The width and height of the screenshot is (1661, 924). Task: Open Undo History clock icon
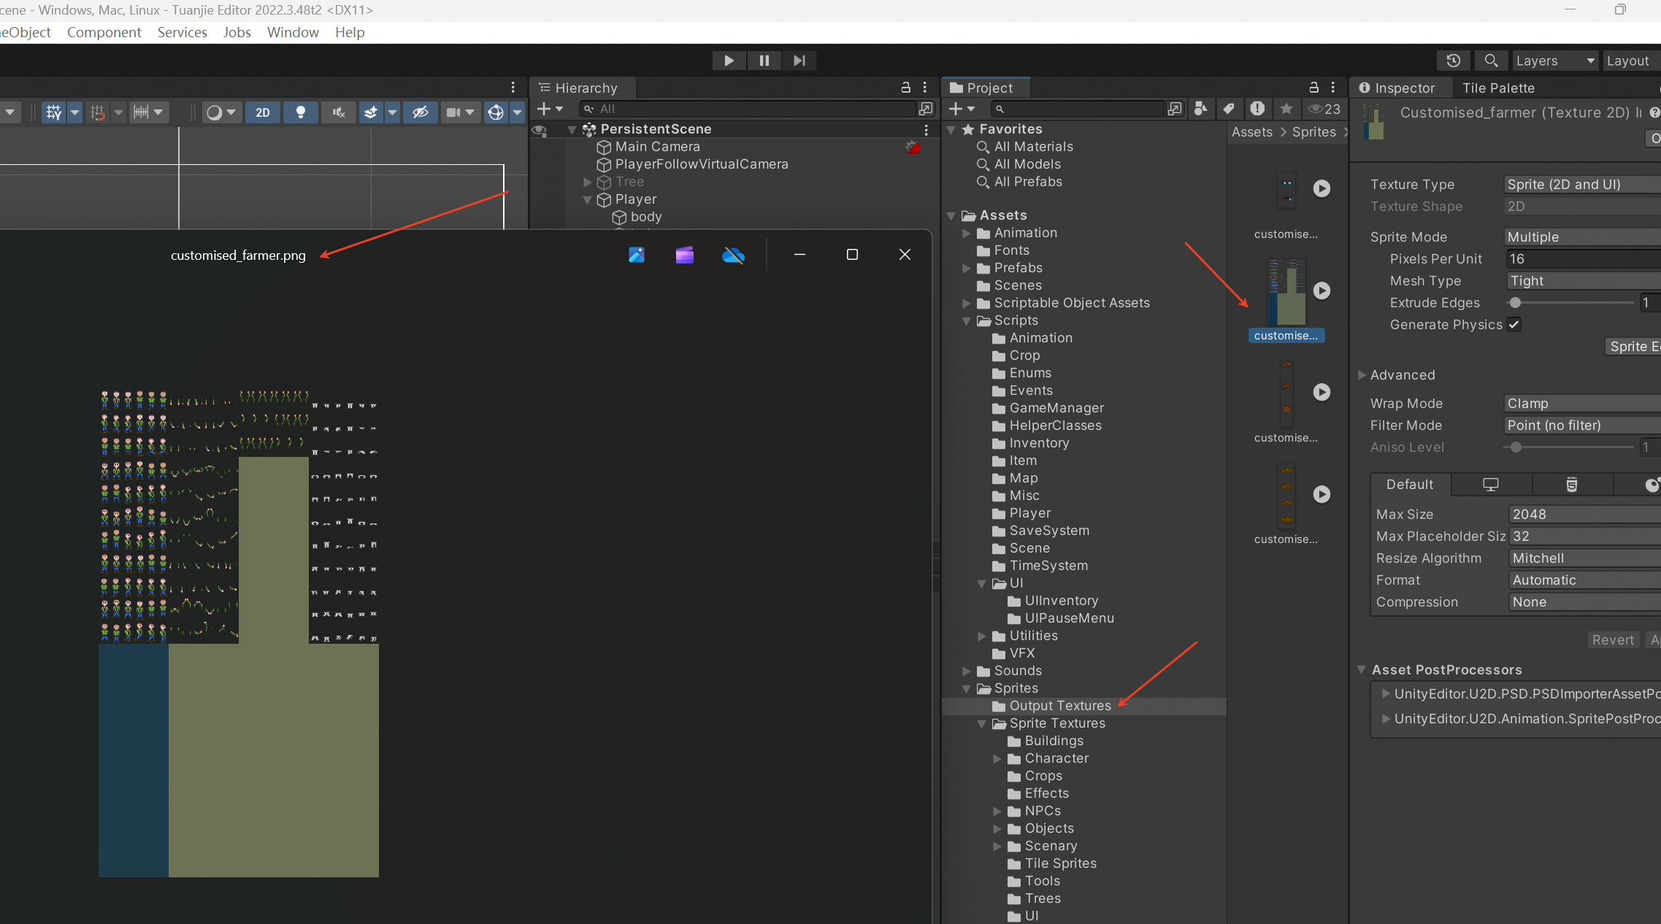tap(1453, 61)
